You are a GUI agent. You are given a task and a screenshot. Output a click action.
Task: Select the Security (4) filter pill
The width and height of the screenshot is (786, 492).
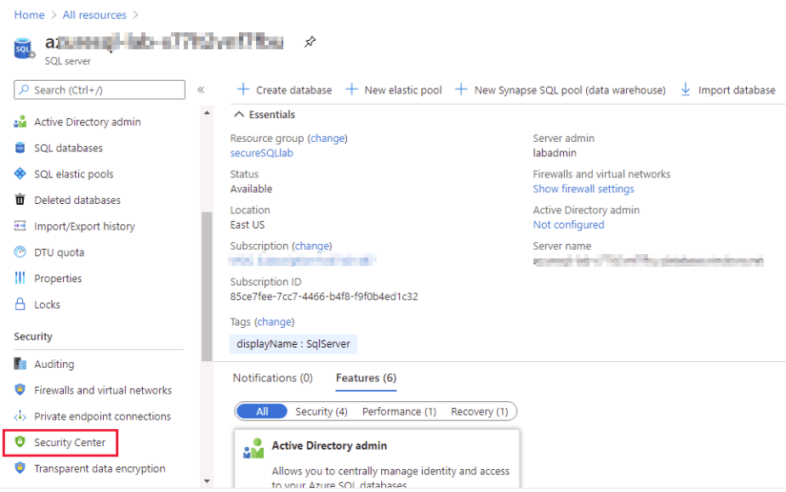pos(321,411)
